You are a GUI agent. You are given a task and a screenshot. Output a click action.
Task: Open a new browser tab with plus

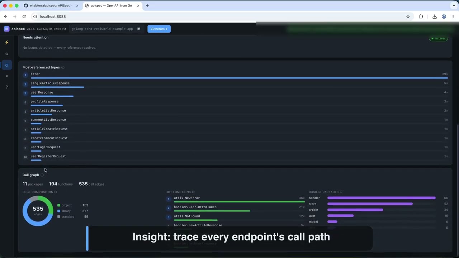coord(147,6)
